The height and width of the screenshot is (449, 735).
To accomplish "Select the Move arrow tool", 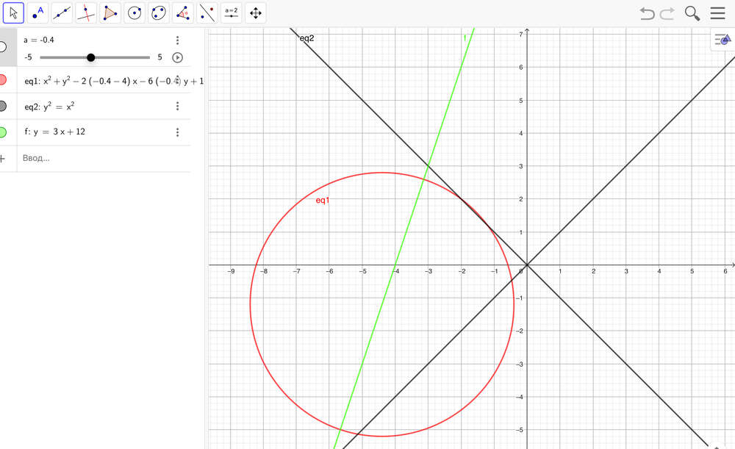I will pos(14,12).
